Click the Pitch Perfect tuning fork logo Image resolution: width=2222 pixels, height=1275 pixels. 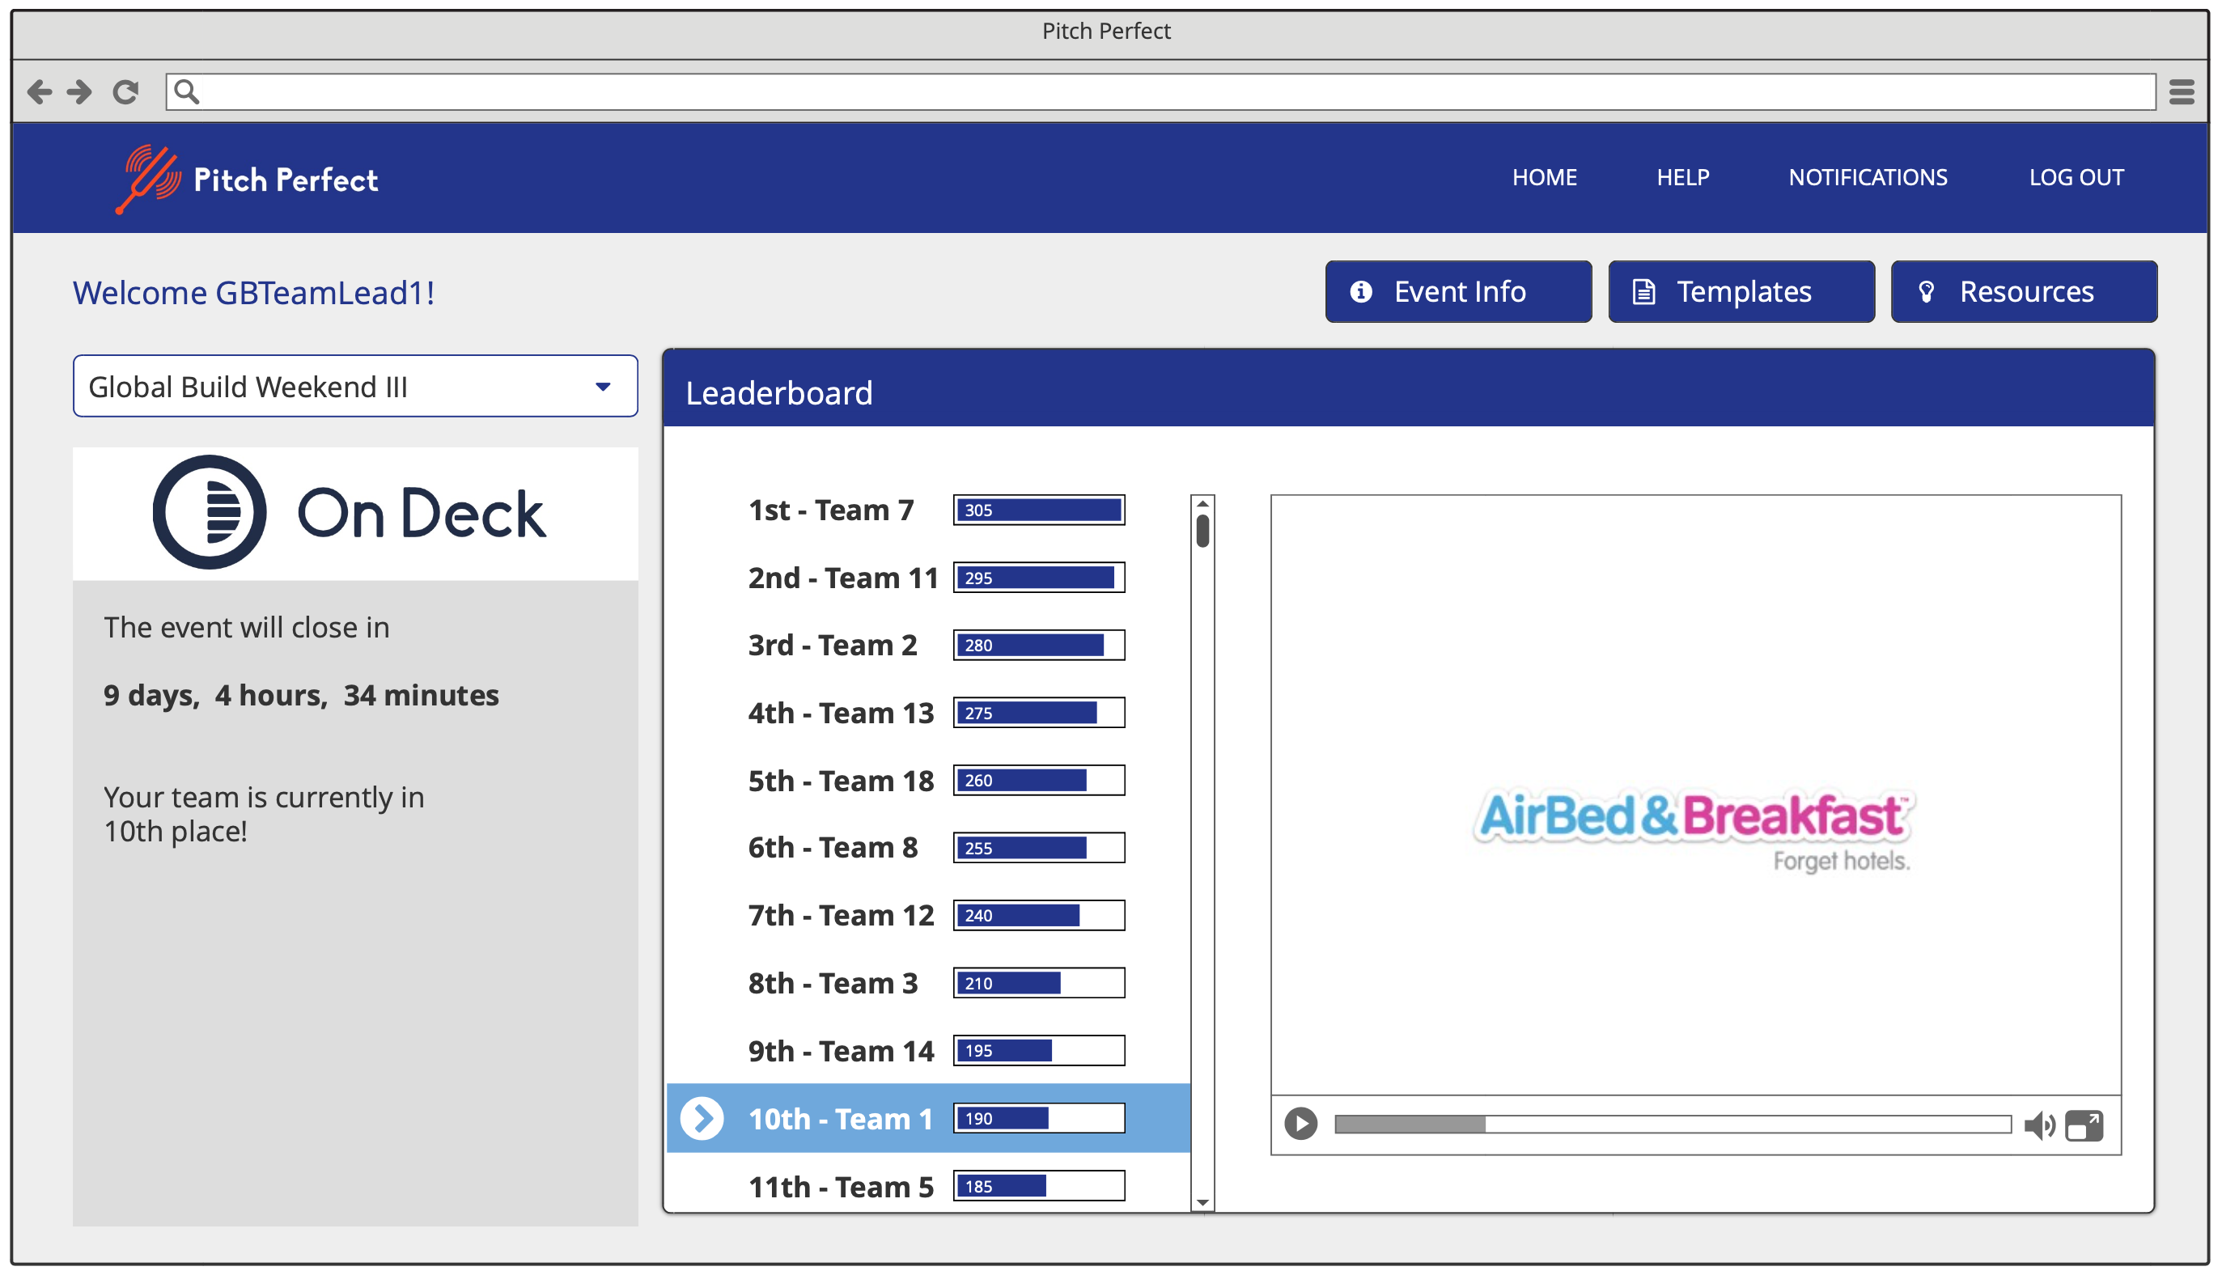coord(151,178)
